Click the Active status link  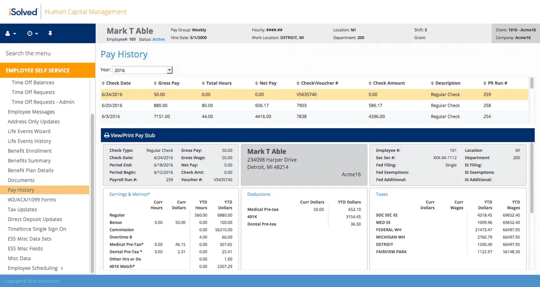pos(158,40)
